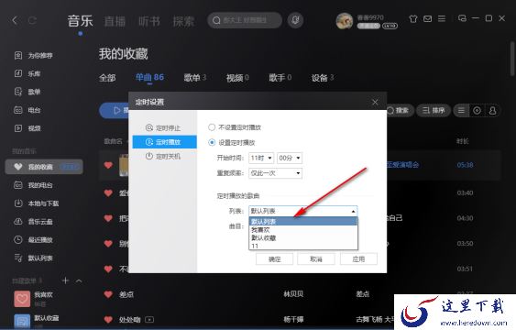The image size is (516, 330).
Task: Switch to list view icon
Action: coord(461,111)
